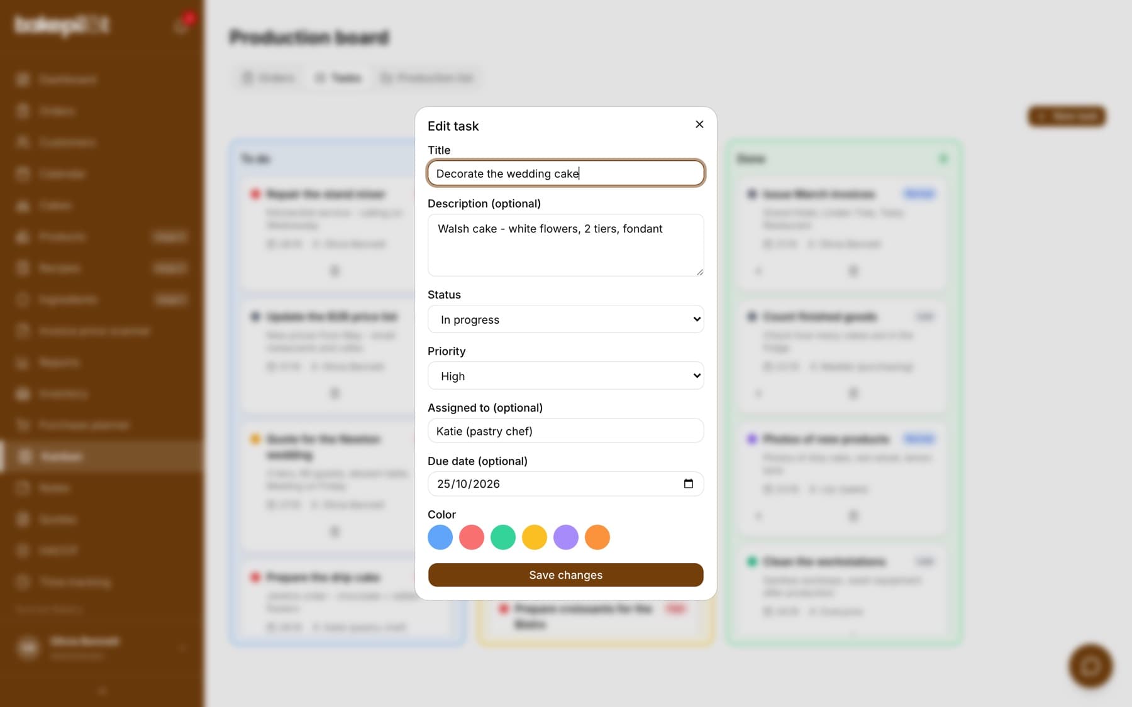1132x707 pixels.
Task: Grab the Description textarea resize handle
Action: click(x=699, y=271)
